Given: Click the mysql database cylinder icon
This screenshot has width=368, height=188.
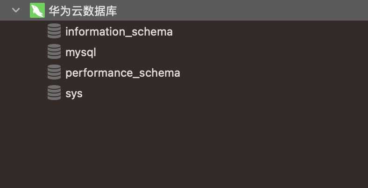Looking at the screenshot, I should click(x=54, y=52).
